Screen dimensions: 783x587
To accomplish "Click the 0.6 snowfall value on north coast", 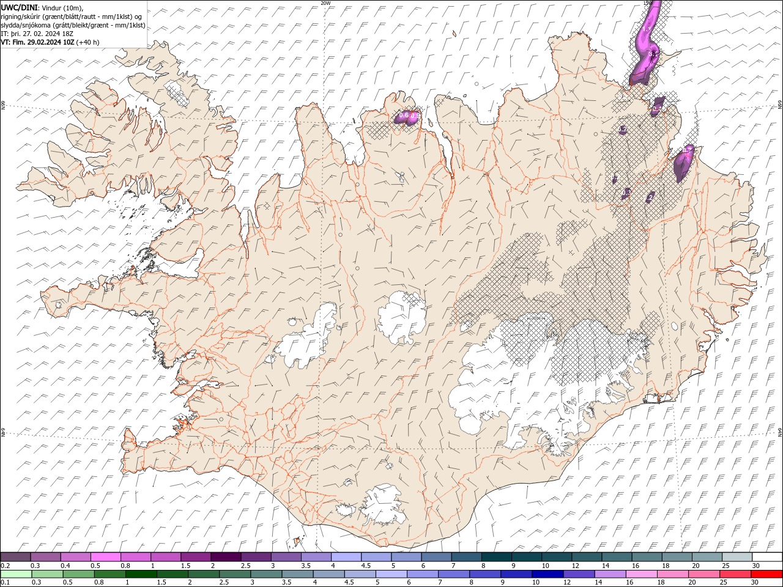I will pyautogui.click(x=404, y=115).
